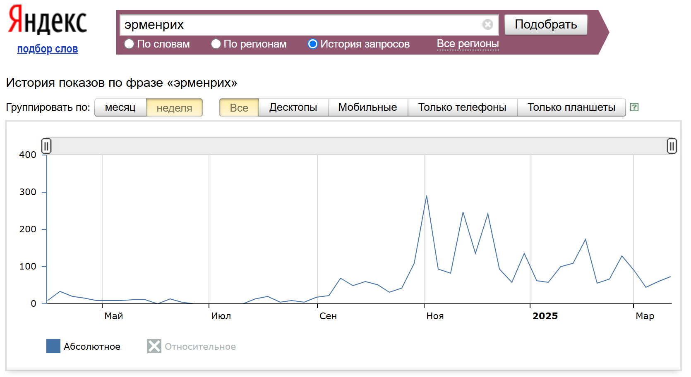Select the По словам radio button

point(129,44)
